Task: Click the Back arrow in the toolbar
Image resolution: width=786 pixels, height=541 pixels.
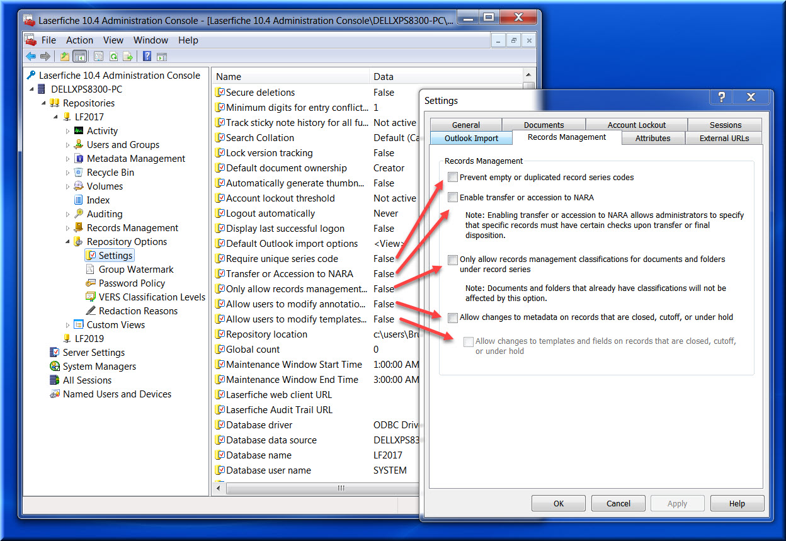Action: point(31,57)
